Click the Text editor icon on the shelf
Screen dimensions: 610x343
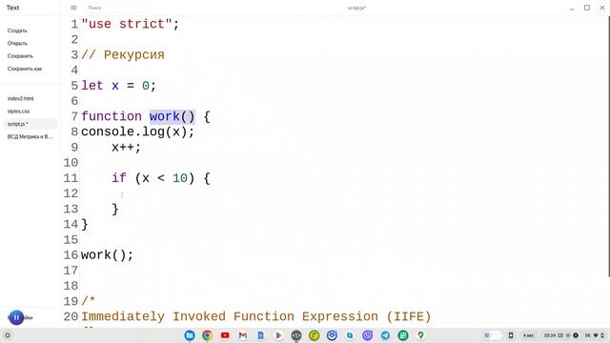pyautogui.click(x=296, y=335)
